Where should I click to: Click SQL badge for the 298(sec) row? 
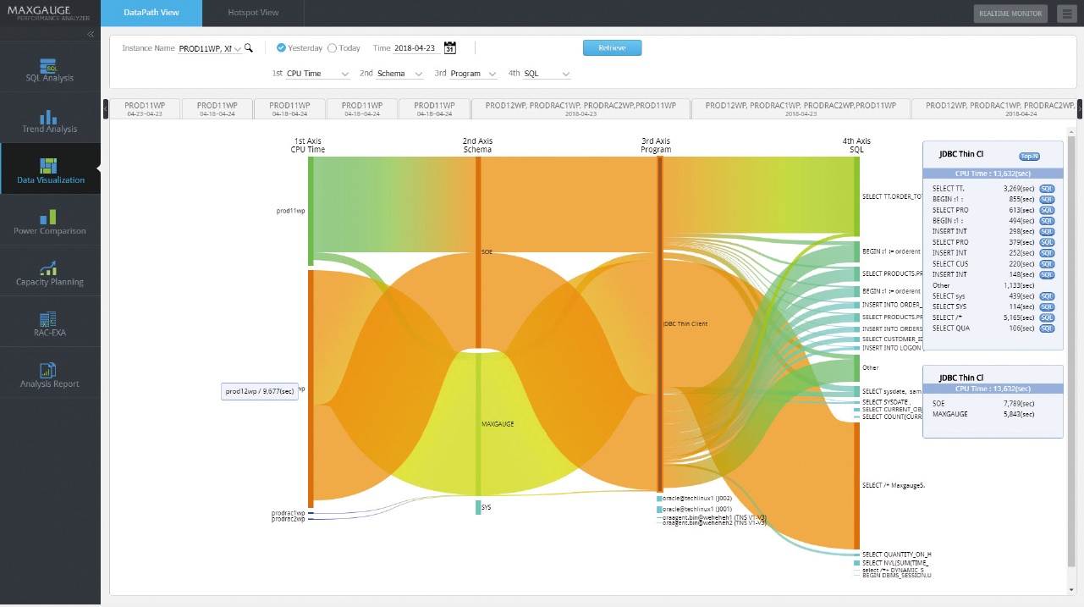click(1047, 231)
